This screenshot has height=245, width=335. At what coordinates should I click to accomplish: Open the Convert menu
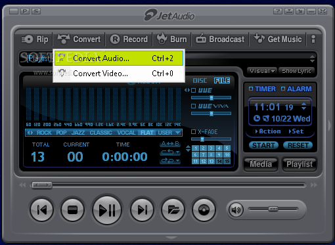79,39
